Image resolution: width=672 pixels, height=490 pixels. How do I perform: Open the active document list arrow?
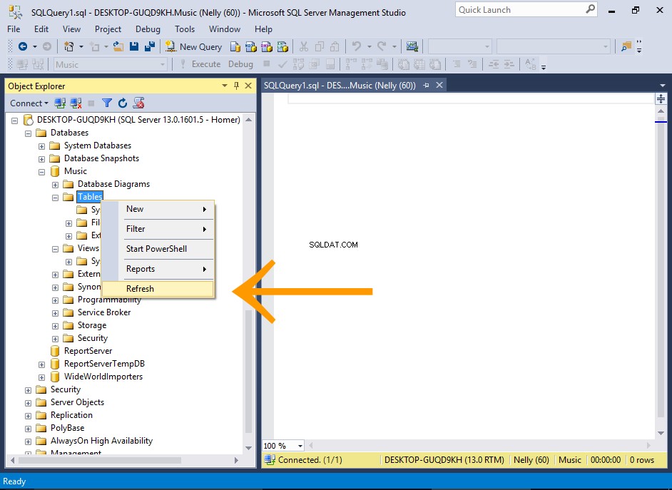pos(663,86)
